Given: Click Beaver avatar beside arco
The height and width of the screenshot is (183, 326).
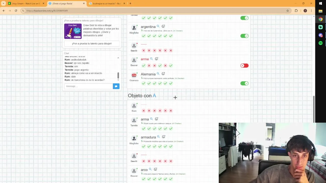Looking at the screenshot, I should pyautogui.click(x=134, y=171).
